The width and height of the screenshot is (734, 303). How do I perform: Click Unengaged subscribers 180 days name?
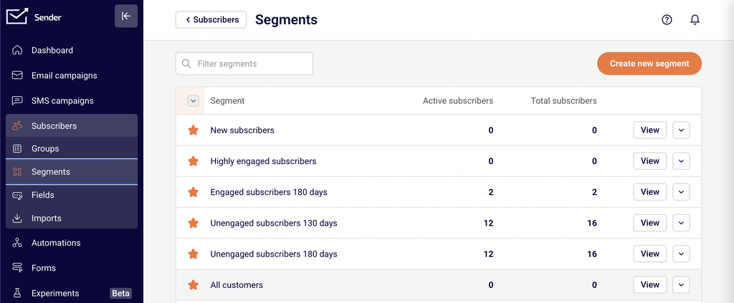coord(274,254)
